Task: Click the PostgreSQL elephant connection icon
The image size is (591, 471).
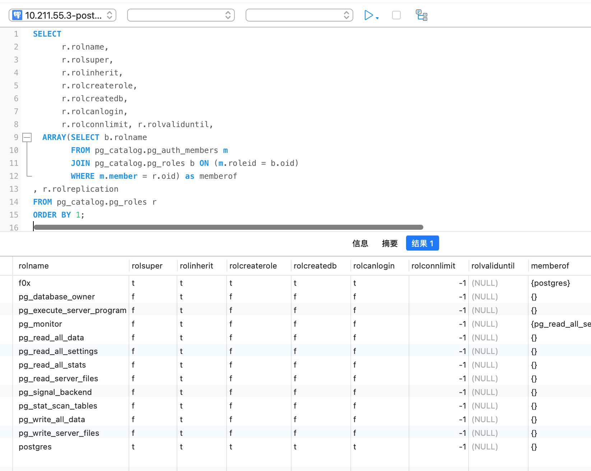Action: tap(17, 15)
